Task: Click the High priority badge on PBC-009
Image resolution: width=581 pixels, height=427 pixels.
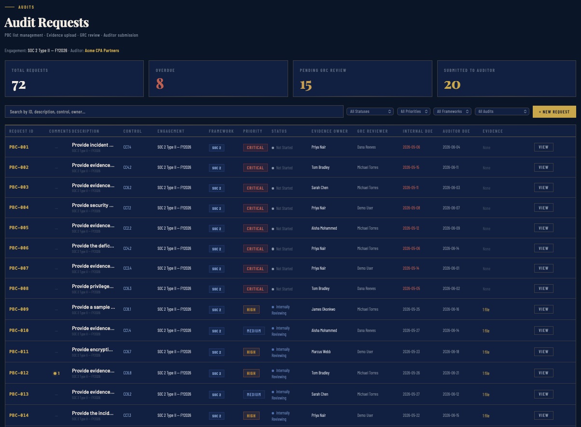Action: click(251, 310)
